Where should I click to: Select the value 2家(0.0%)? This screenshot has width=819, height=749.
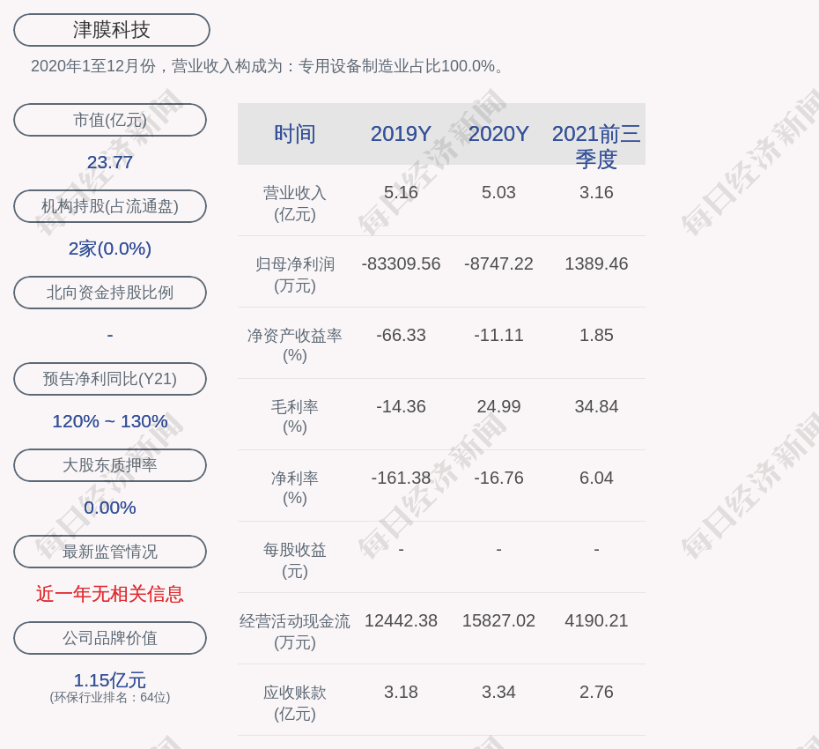coord(110,248)
